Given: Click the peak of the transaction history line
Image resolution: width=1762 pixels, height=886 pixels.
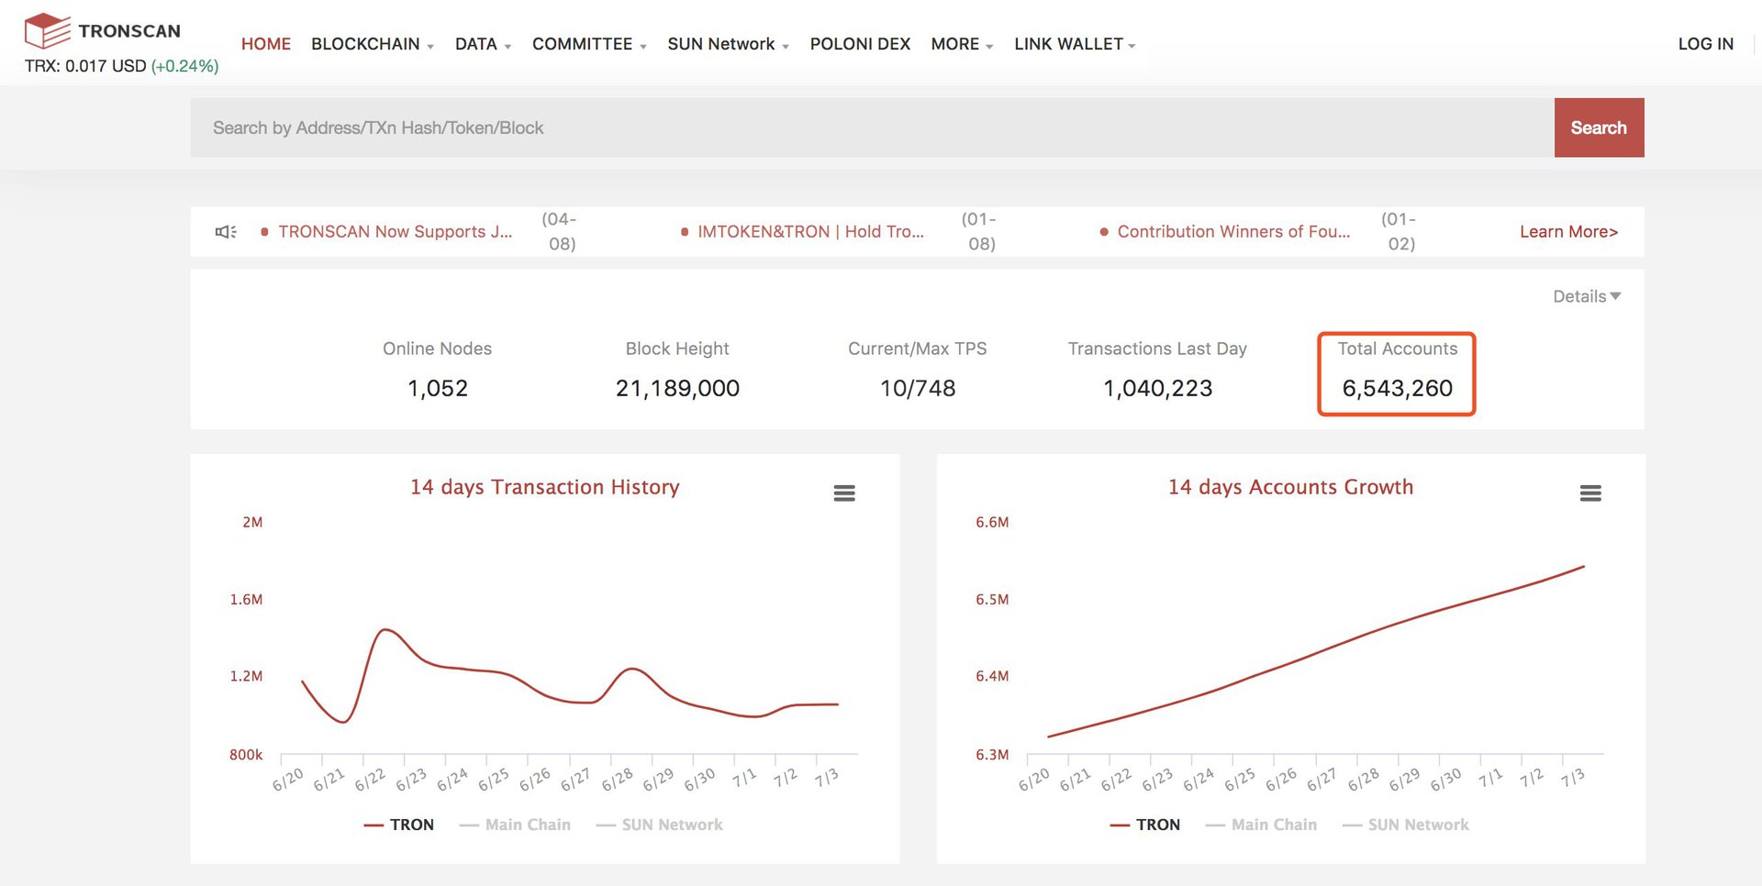Looking at the screenshot, I should click(x=386, y=630).
